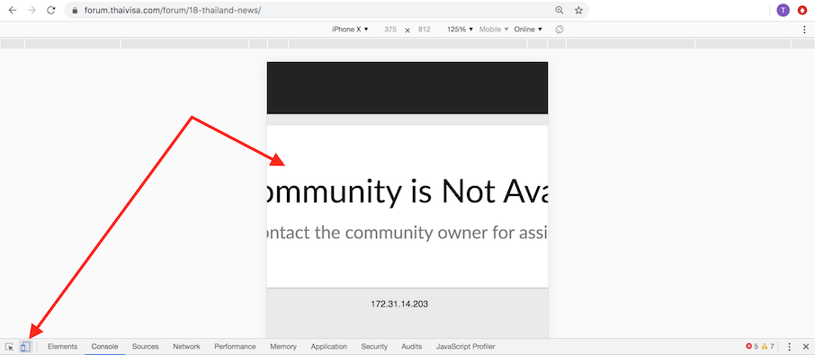Viewport: 815px width, 355px height.
Task: Open DevTools customize menu
Action: pyautogui.click(x=790, y=347)
